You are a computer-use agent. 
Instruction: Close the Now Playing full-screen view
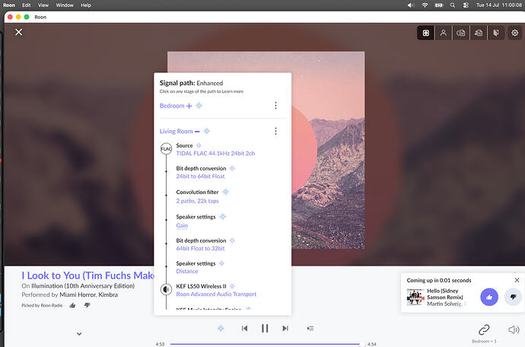click(19, 32)
